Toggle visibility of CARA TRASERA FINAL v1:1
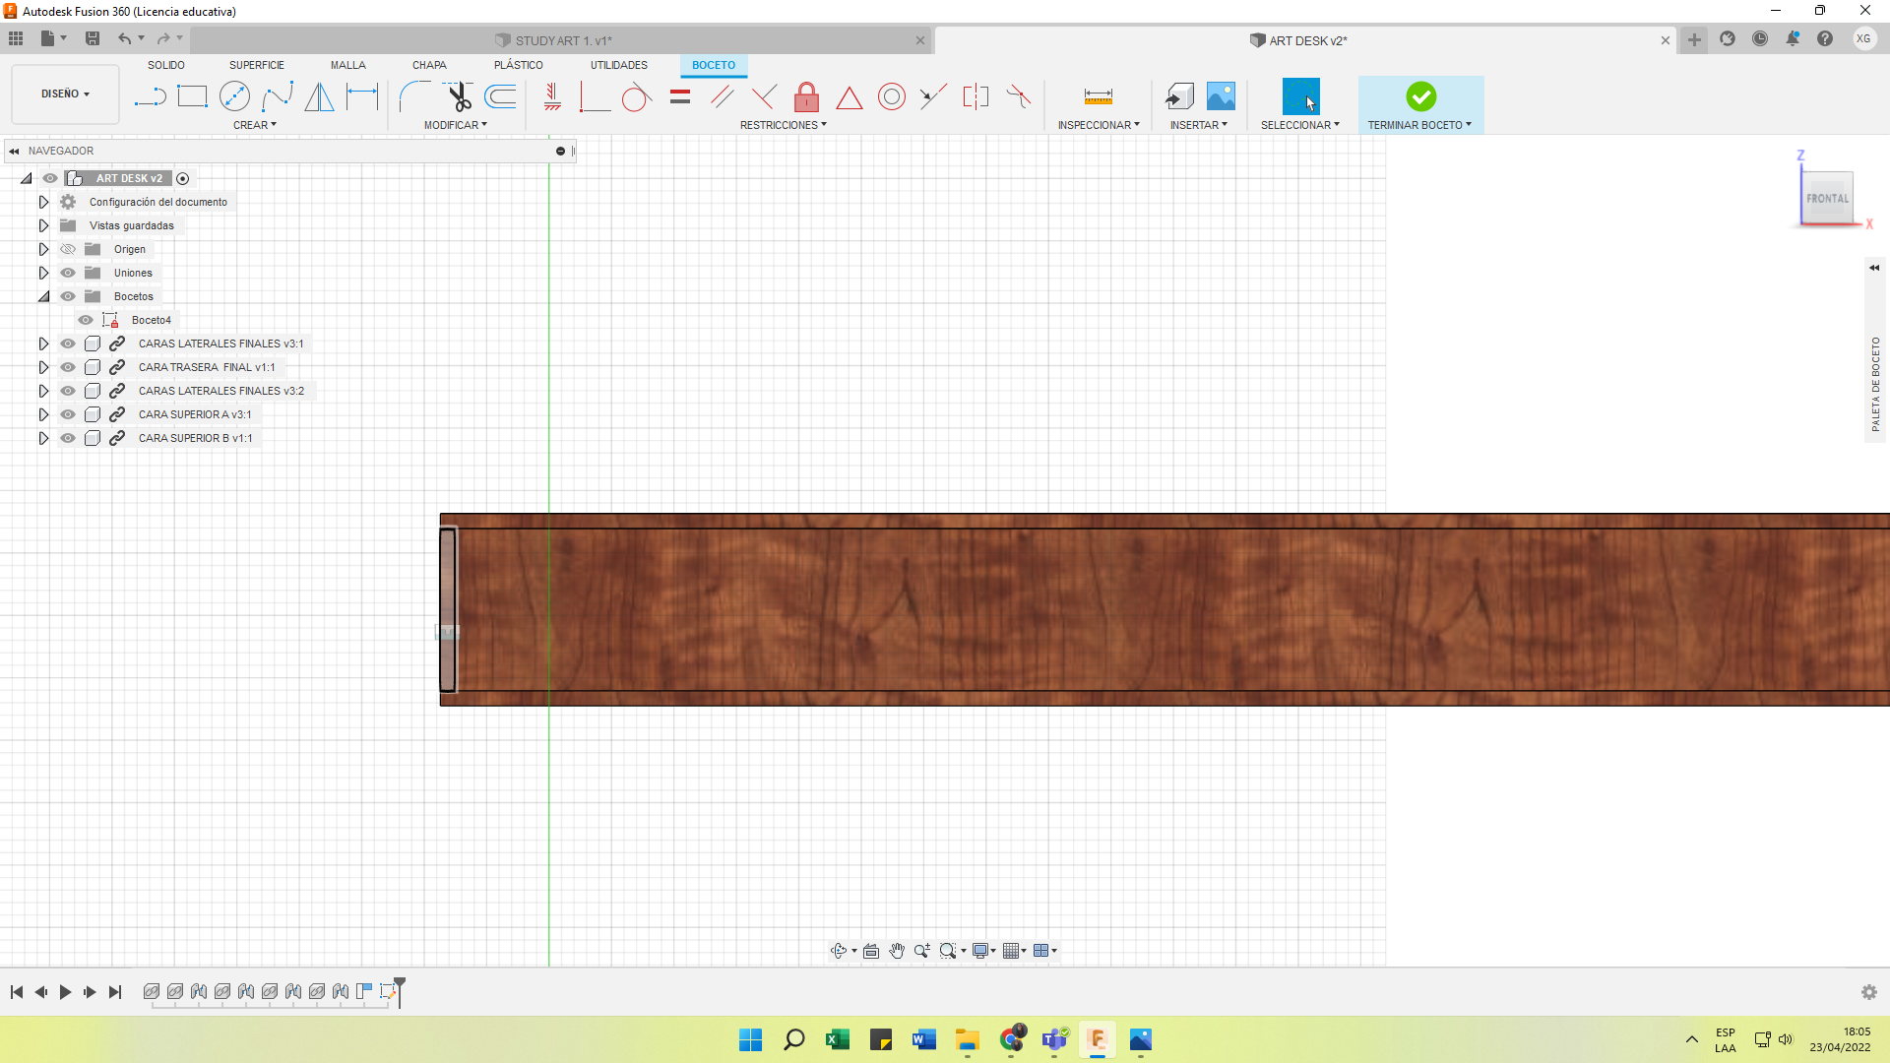The width and height of the screenshot is (1890, 1063). (66, 367)
